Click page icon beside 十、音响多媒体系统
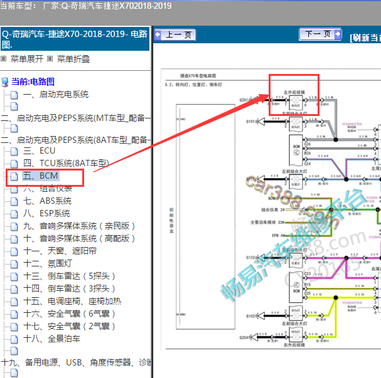The height and width of the screenshot is (378, 381). (14, 239)
